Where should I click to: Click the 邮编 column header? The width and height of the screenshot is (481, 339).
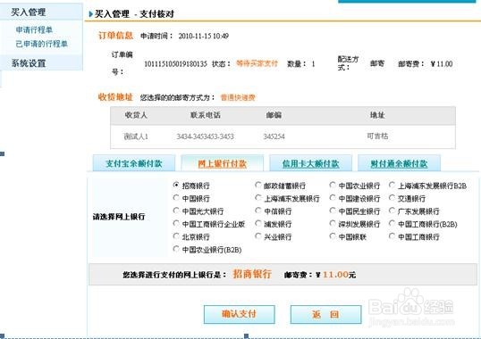point(274,115)
